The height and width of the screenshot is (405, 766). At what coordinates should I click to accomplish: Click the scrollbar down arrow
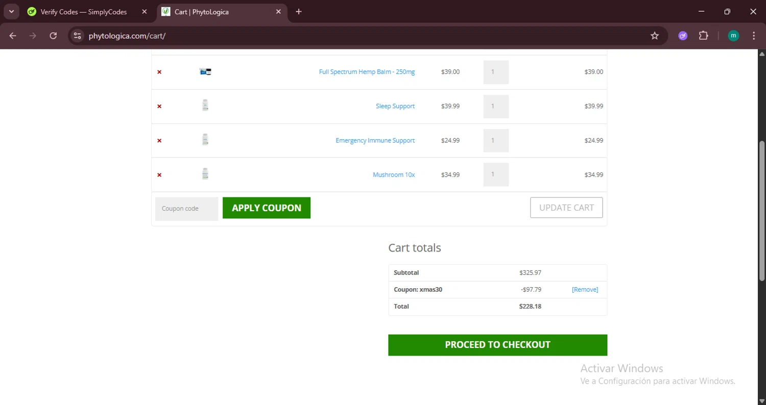[x=762, y=401]
